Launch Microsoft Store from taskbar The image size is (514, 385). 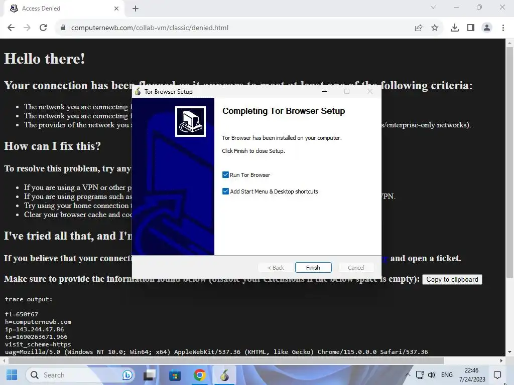[x=175, y=375]
